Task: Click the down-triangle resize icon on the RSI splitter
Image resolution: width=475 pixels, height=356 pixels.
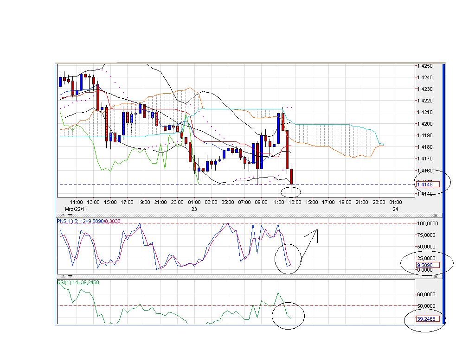Action: (69, 276)
